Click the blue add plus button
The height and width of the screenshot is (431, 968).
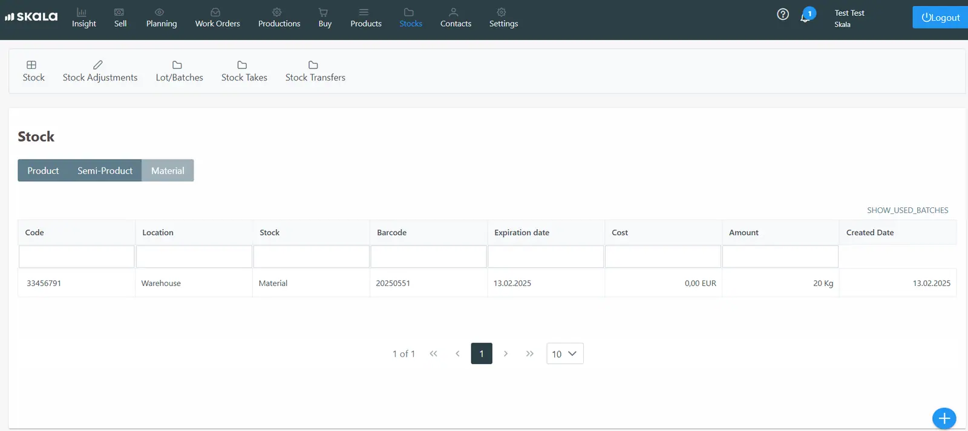click(944, 418)
